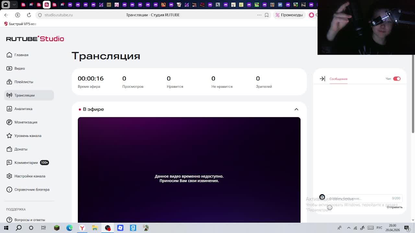Open File Explorer from taskbar
The width and height of the screenshot is (415, 233).
point(95,228)
